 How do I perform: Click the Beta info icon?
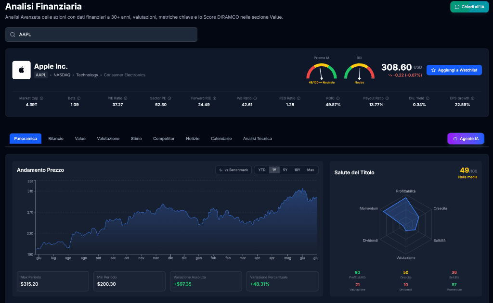78,98
